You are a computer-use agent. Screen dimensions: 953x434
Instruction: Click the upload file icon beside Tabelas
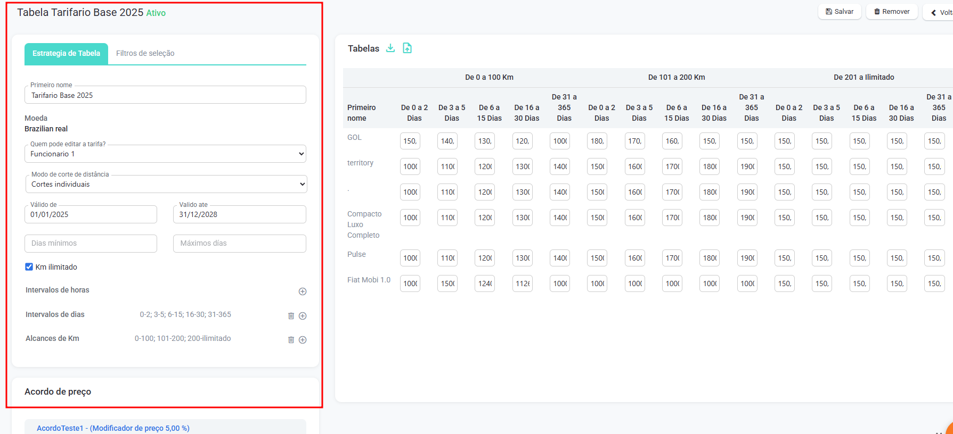407,48
